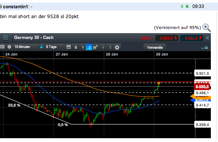
Task: Click the Germany 30 - Cash title
Action: click(x=34, y=38)
